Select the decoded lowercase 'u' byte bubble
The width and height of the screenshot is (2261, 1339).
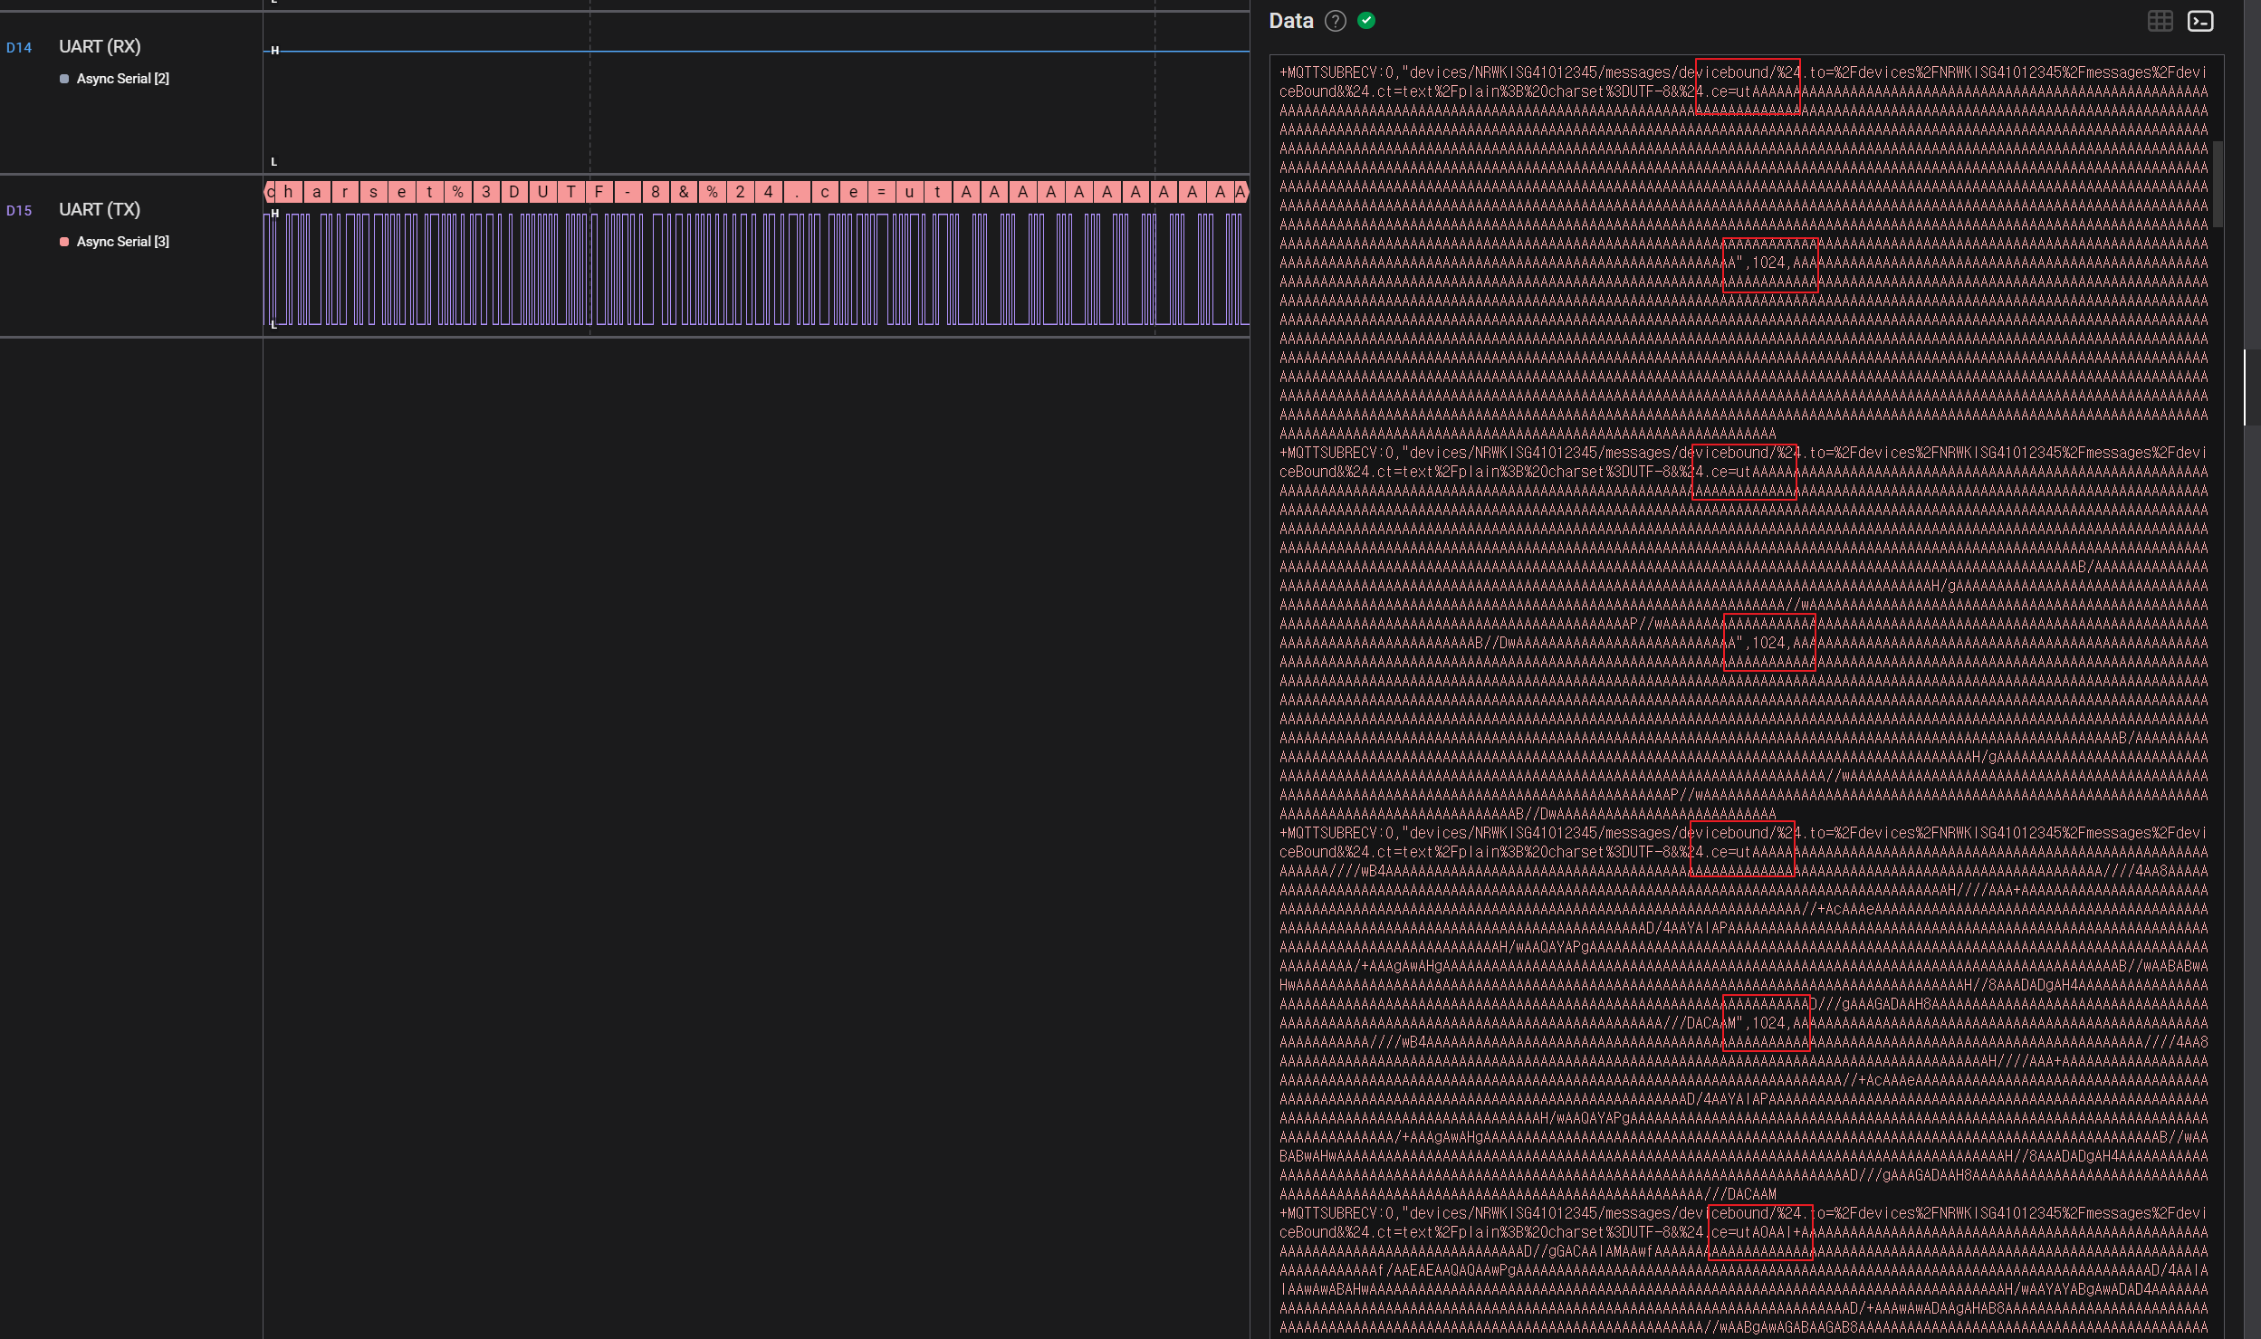pos(909,192)
